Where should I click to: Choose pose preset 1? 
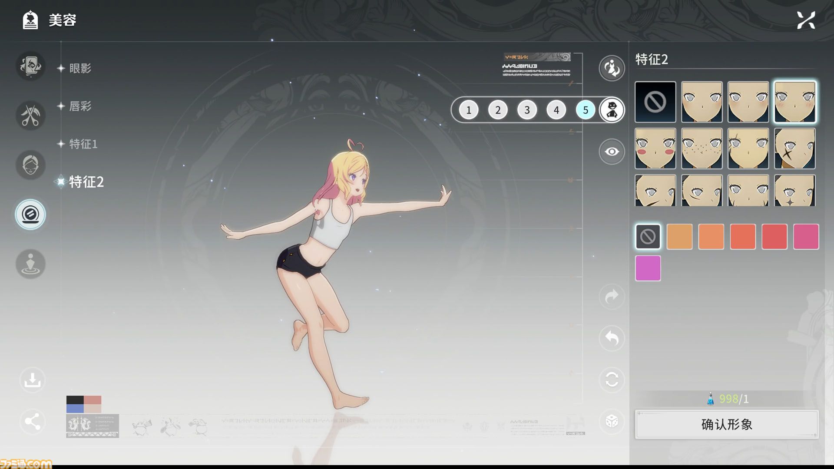click(x=469, y=110)
